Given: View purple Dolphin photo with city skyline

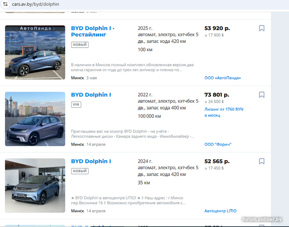Looking at the screenshot, I should click(x=35, y=119).
